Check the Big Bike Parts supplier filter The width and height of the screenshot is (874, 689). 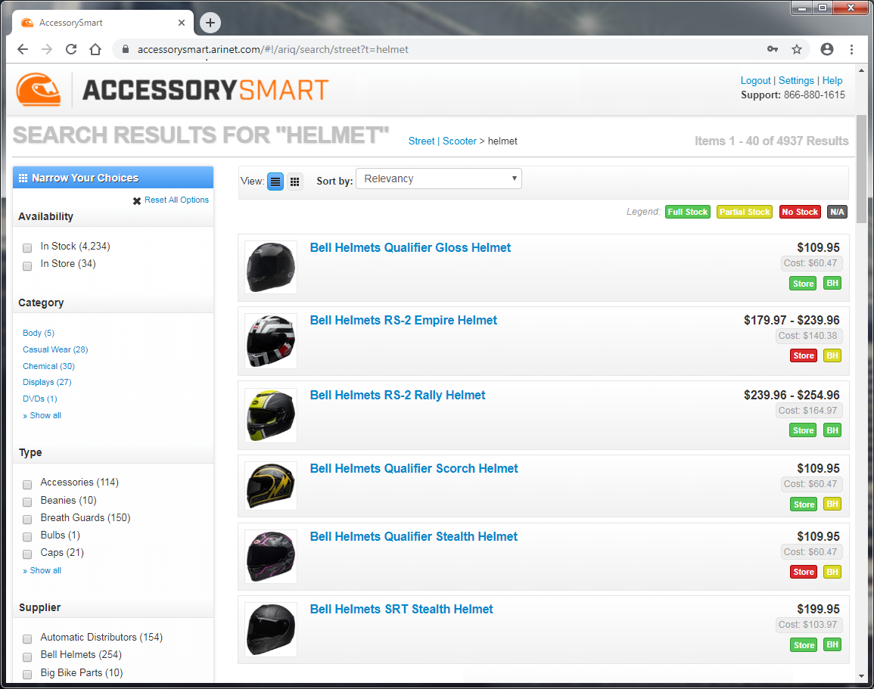tap(27, 675)
